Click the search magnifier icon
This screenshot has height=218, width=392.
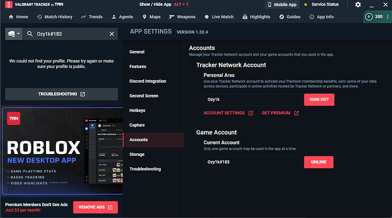(30, 34)
